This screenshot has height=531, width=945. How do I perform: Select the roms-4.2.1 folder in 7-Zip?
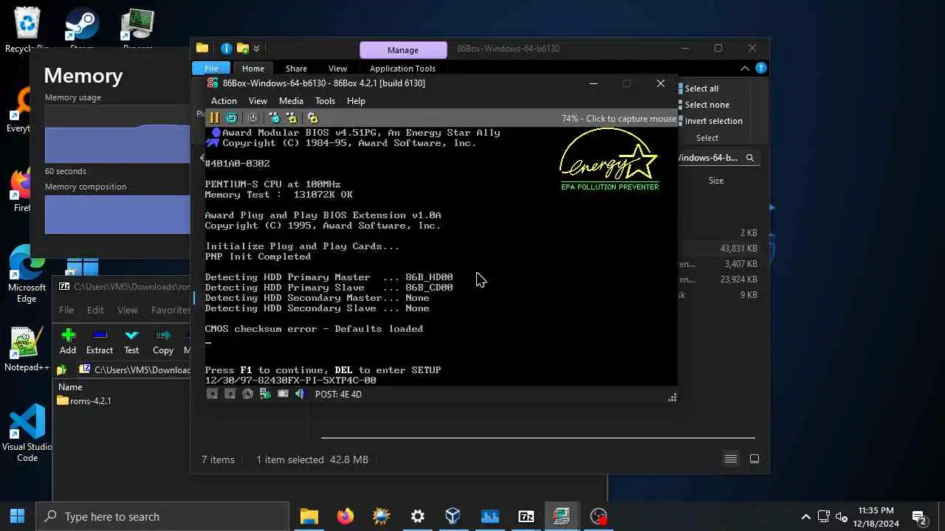pos(84,400)
